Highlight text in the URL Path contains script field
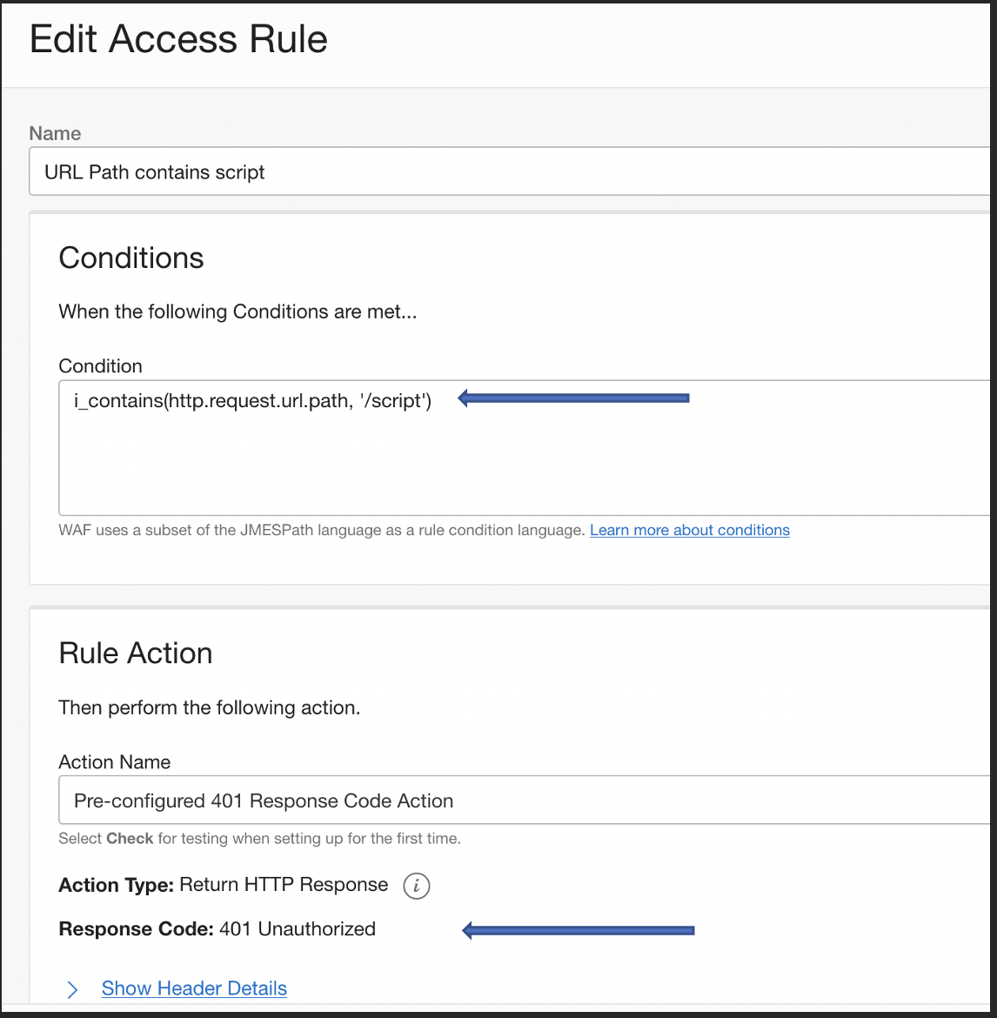Viewport: 997px width, 1018px height. coord(154,171)
